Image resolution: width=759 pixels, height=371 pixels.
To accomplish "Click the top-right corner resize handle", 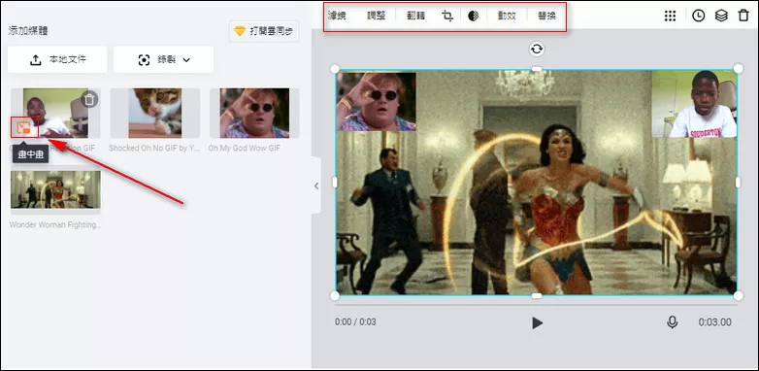I will [739, 69].
